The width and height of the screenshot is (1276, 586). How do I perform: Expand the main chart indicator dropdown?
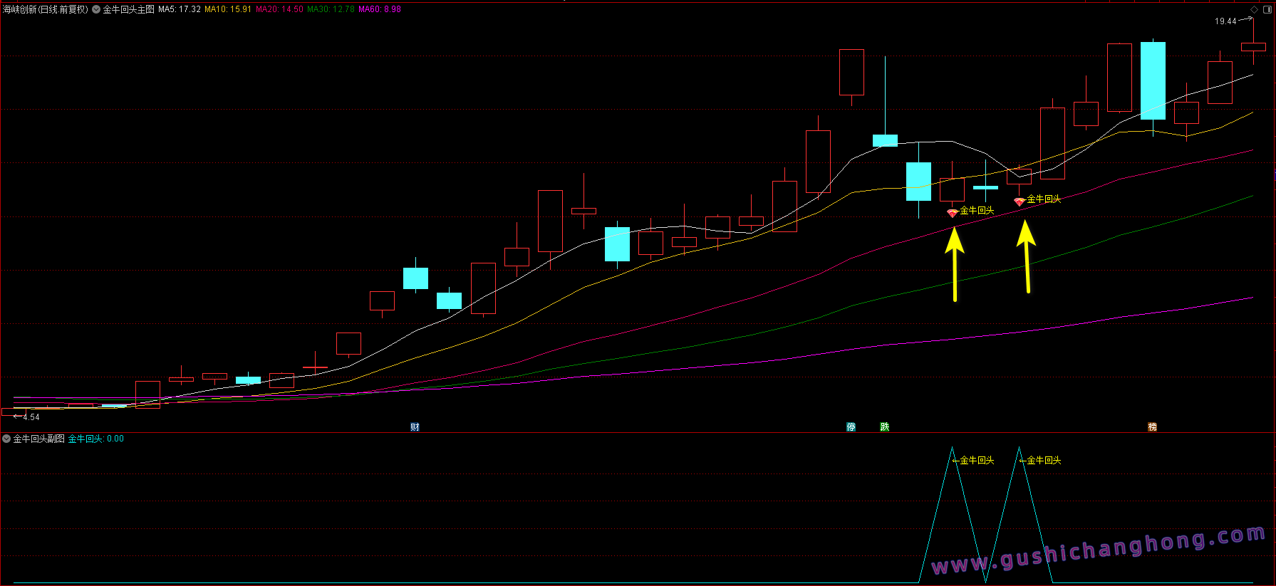pyautogui.click(x=96, y=9)
